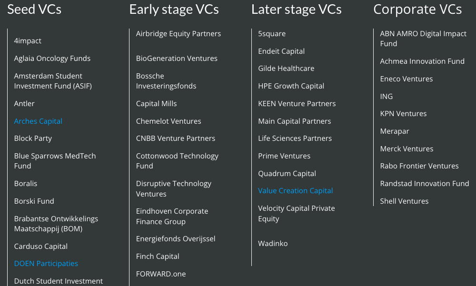Click FORWARD.one entry
Viewport: 476px width, 286px height.
pyautogui.click(x=161, y=274)
